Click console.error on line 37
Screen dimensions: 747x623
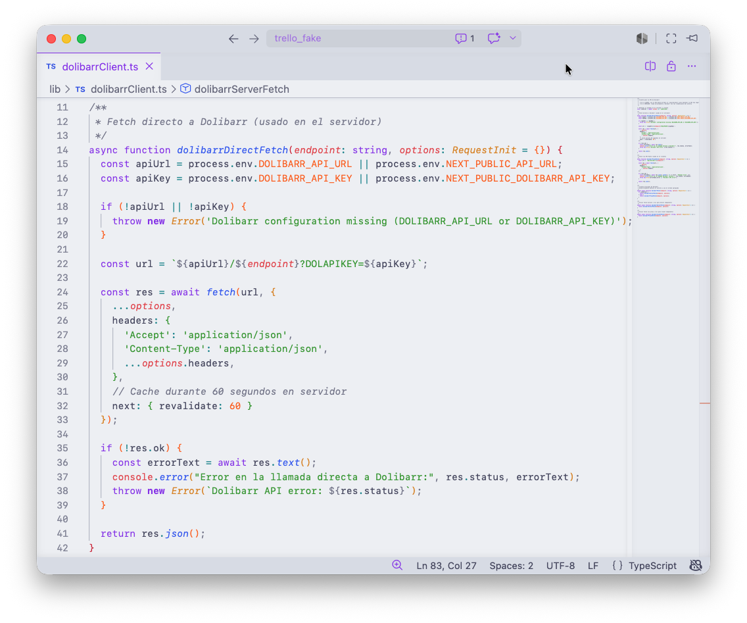(151, 477)
